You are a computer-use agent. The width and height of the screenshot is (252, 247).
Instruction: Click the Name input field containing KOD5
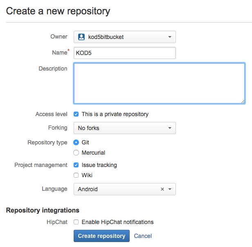pos(124,53)
